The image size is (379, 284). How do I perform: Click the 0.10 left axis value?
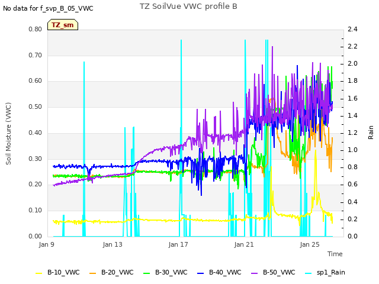[36, 211]
